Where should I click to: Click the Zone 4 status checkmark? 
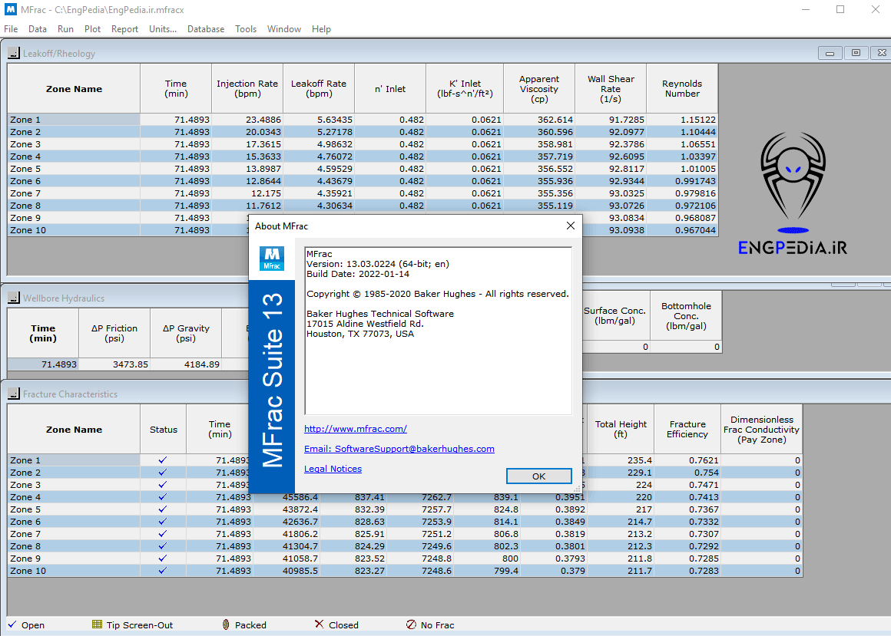click(x=163, y=497)
